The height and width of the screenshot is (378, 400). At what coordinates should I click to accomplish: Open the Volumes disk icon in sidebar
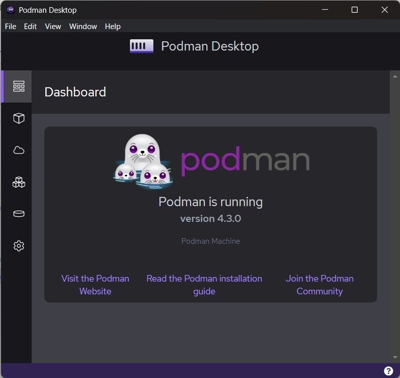point(19,214)
